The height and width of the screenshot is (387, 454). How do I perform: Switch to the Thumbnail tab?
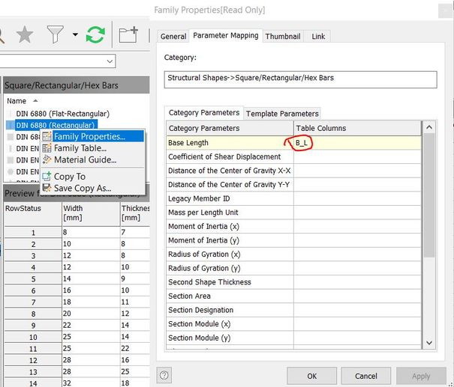pos(283,37)
